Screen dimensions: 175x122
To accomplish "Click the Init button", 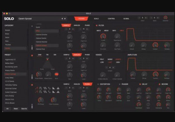I will pyautogui.click(x=7, y=109).
